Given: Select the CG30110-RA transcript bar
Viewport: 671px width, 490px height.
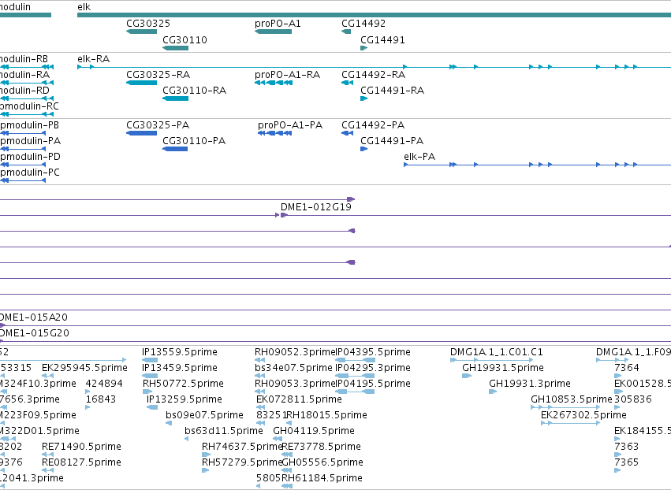Looking at the screenshot, I should [x=176, y=98].
